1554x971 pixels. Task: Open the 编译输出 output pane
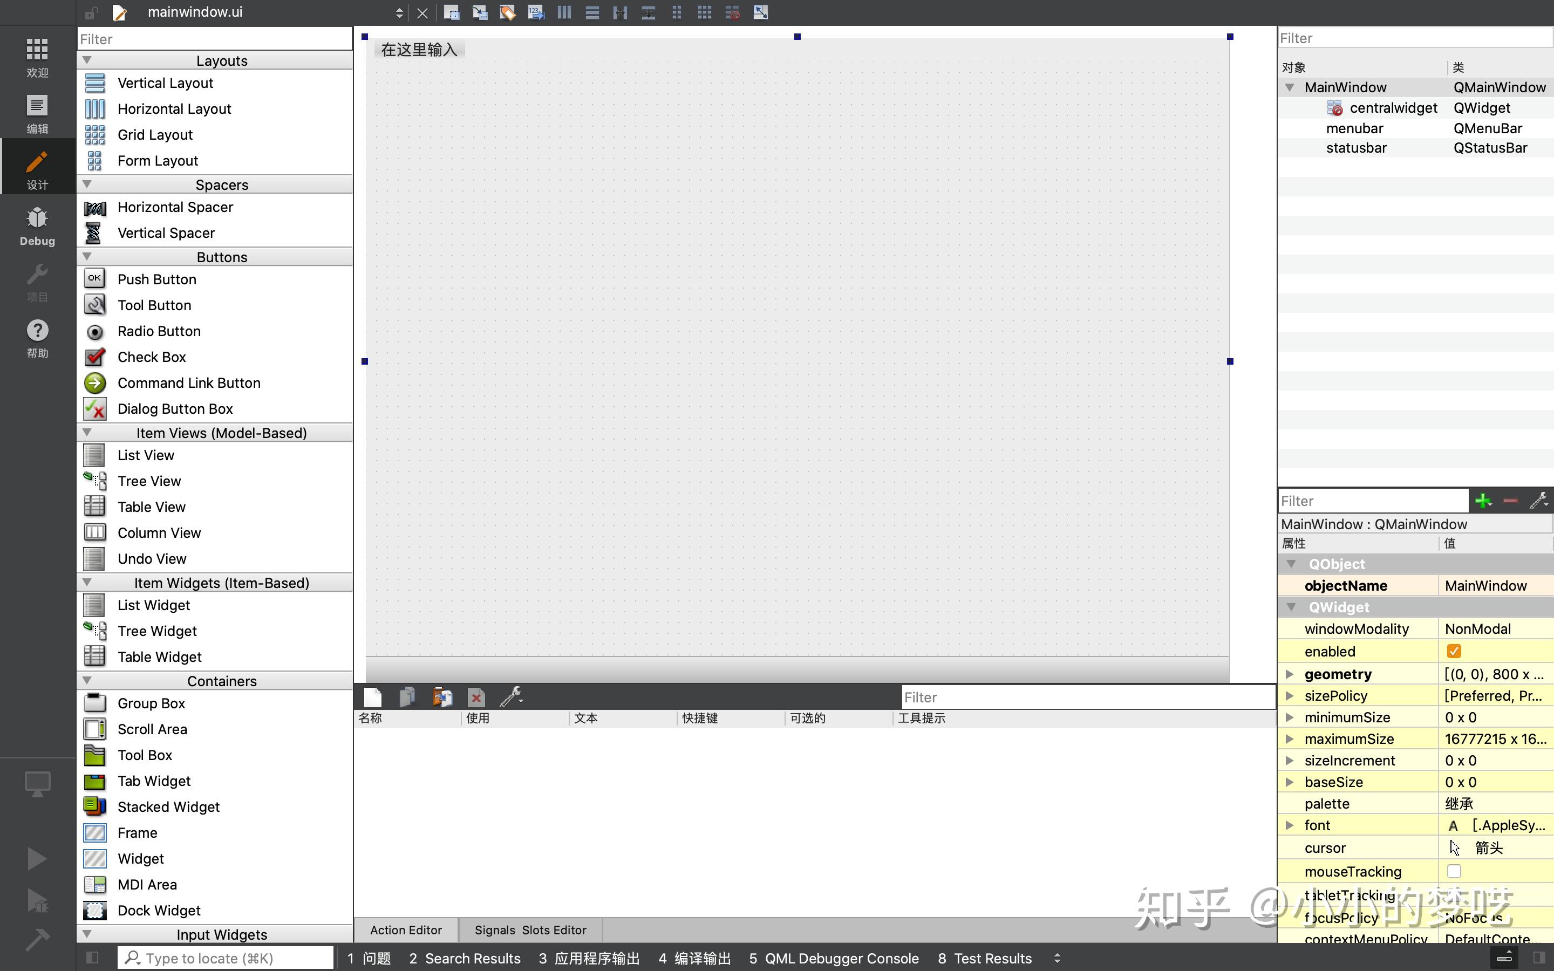point(694,958)
